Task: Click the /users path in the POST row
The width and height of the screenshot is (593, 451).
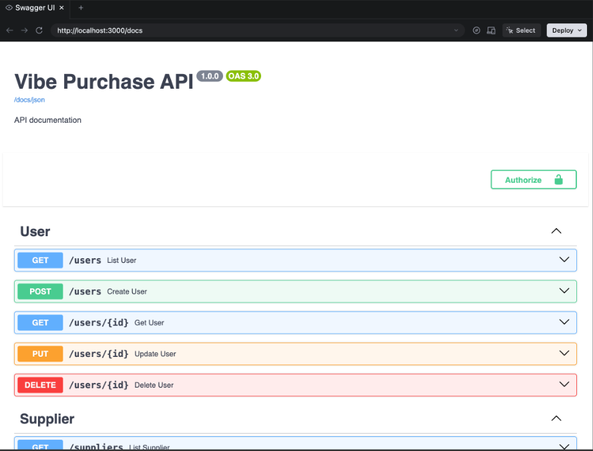Action: 85,292
